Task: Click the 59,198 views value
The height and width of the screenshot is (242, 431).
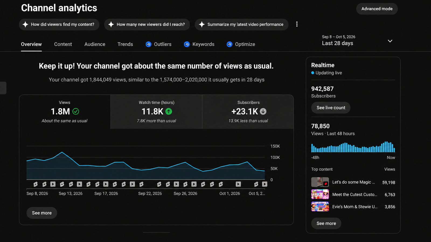Action: click(x=389, y=182)
